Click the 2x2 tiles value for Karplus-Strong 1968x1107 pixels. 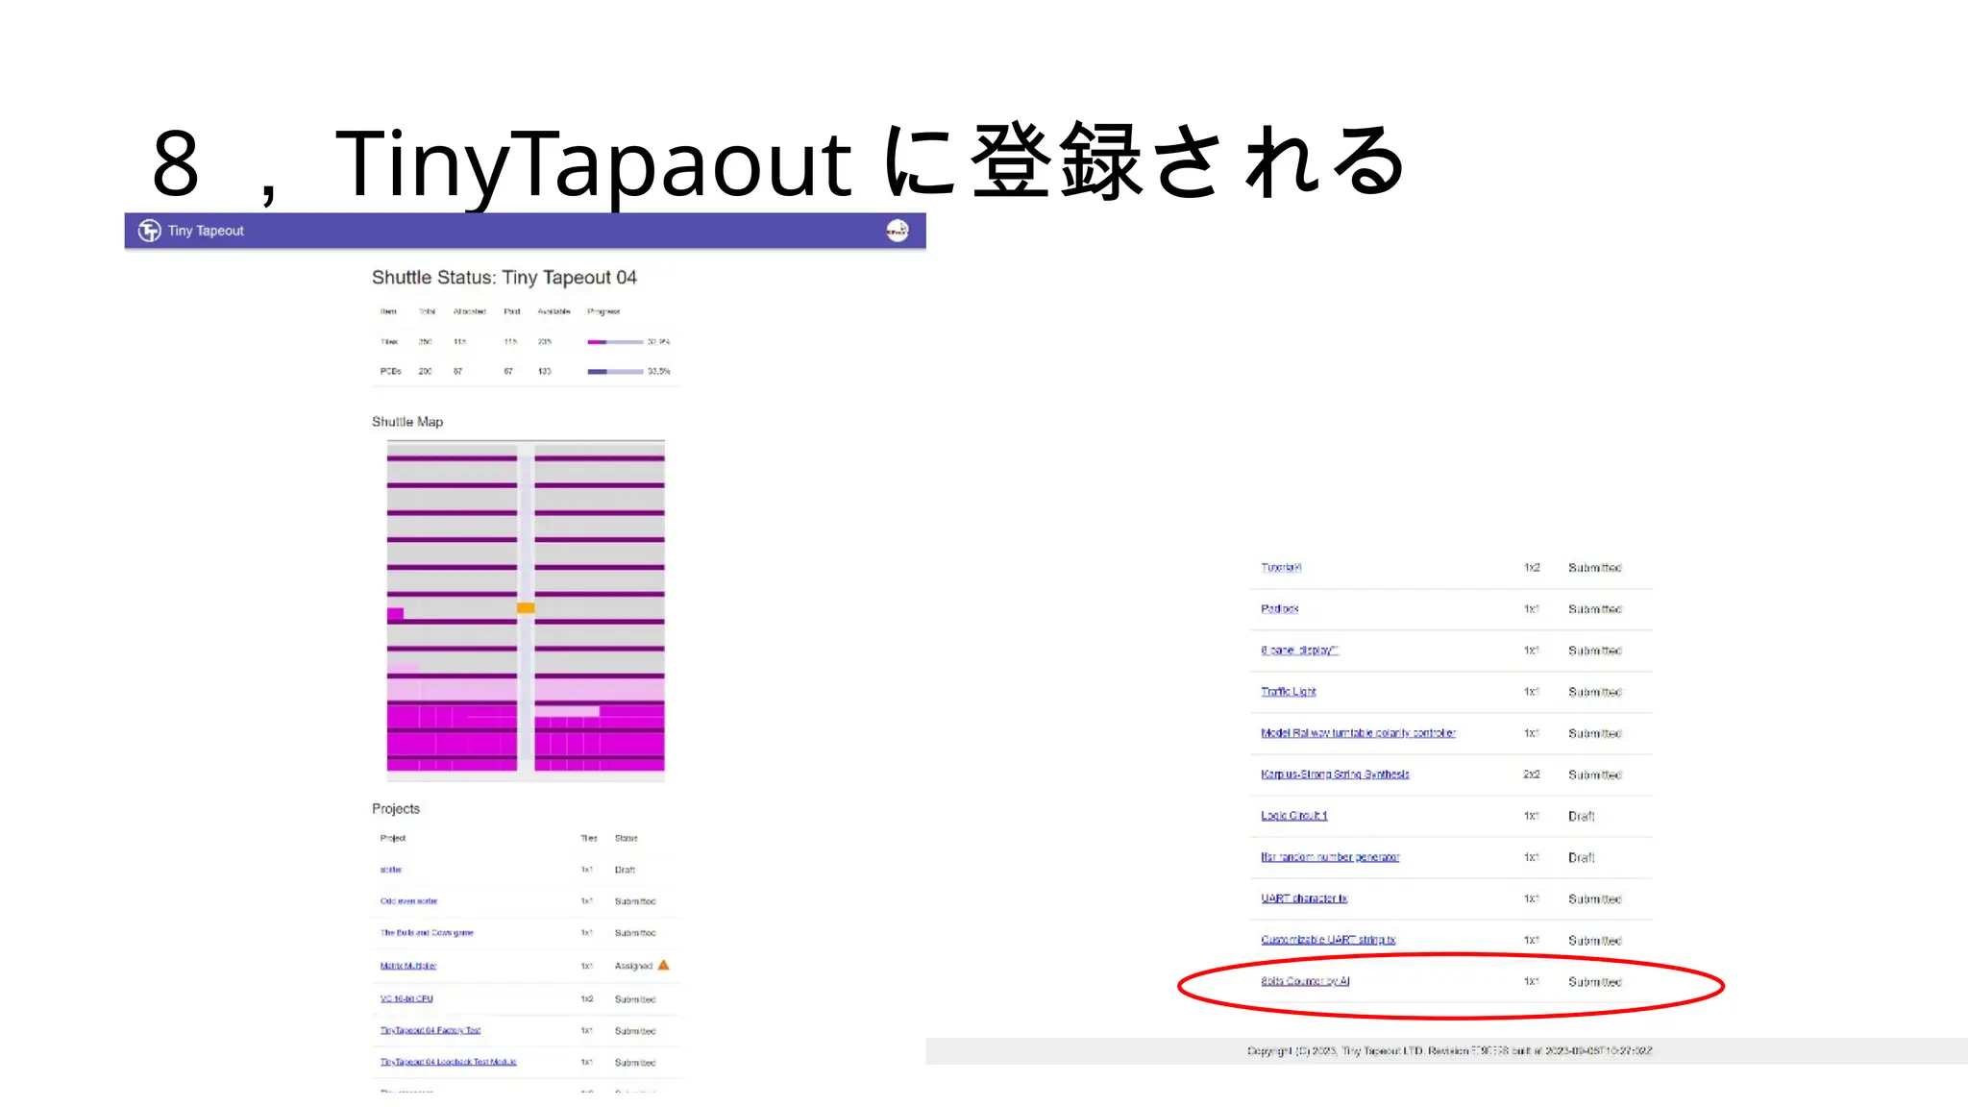point(1532,775)
